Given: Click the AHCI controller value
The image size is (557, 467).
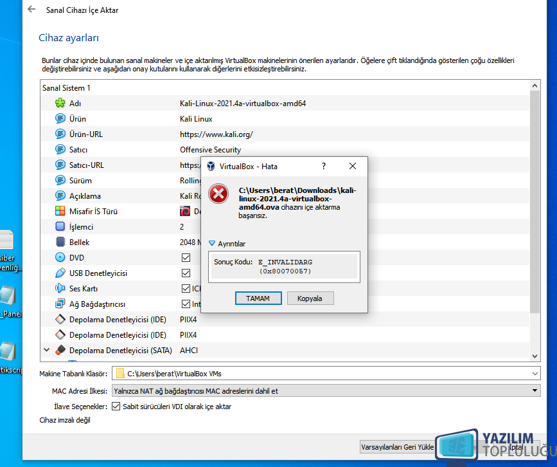Looking at the screenshot, I should pyautogui.click(x=189, y=350).
